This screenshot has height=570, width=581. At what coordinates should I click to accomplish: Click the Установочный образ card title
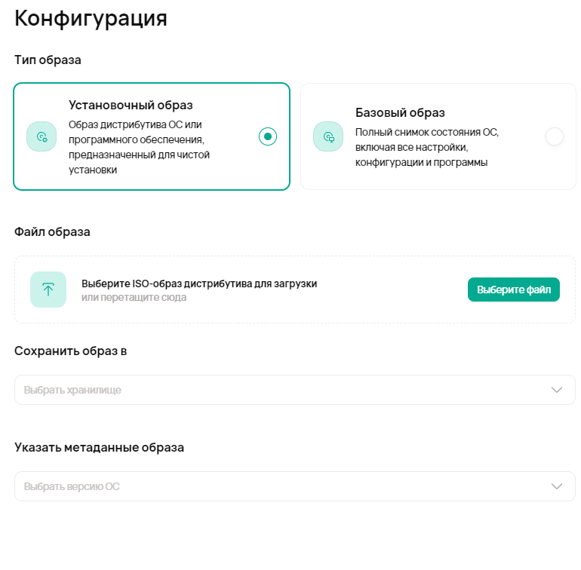tap(131, 105)
